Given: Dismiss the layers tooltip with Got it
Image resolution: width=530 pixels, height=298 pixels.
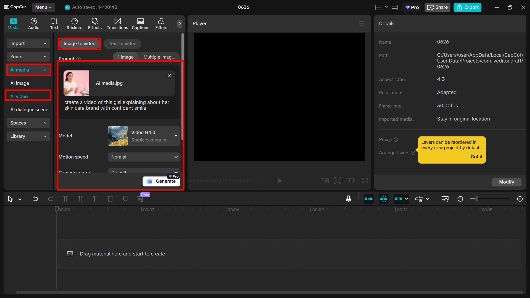Looking at the screenshot, I should [476, 157].
